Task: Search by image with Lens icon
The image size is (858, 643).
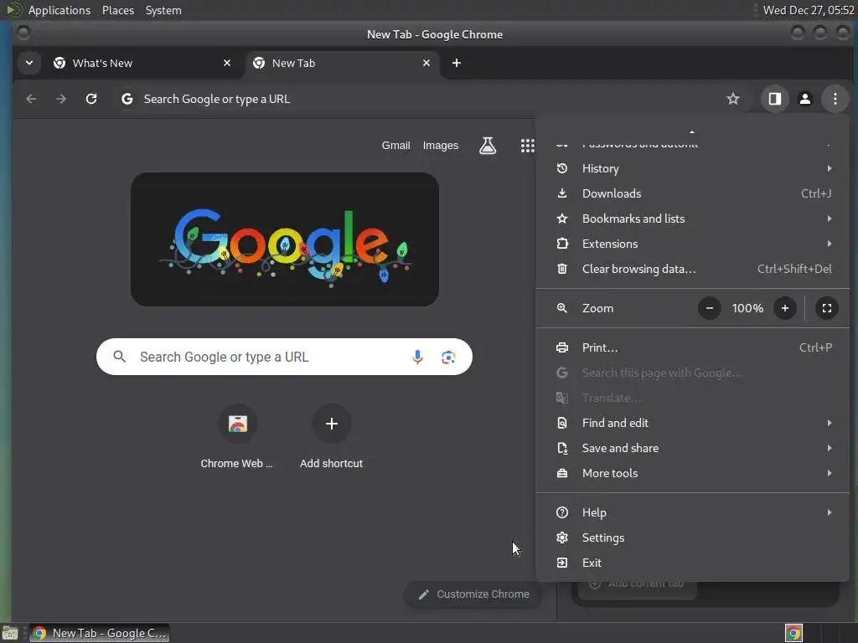Action: [x=448, y=357]
